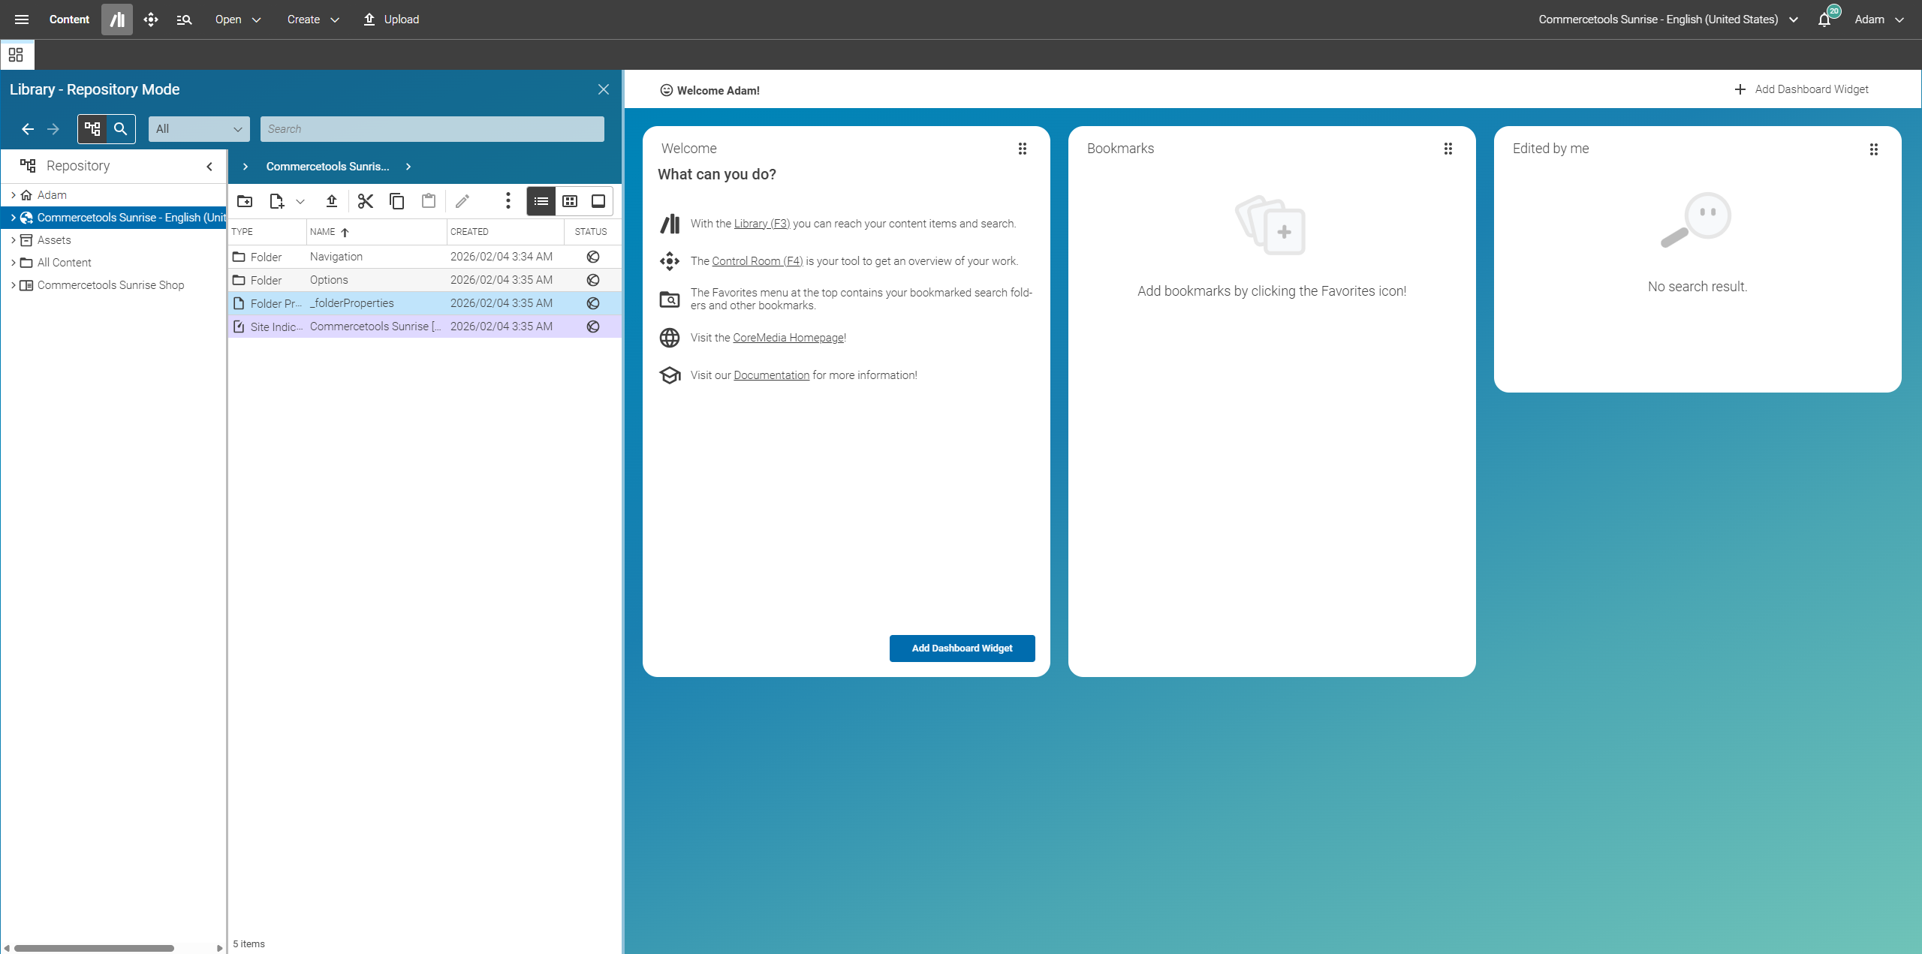Click the library Search input field
The width and height of the screenshot is (1922, 954).
coord(432,129)
